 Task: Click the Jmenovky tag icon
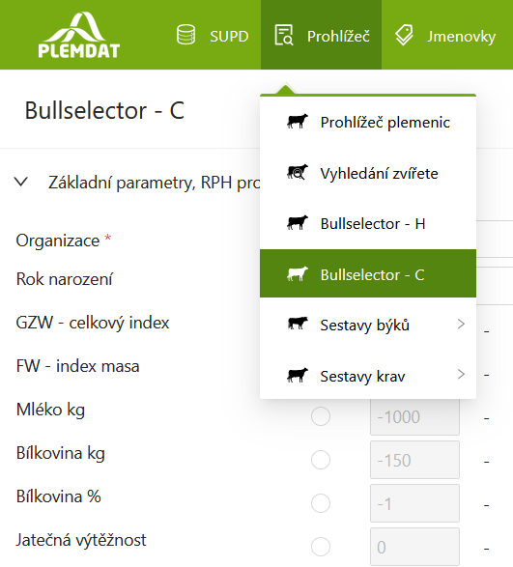[x=404, y=36]
